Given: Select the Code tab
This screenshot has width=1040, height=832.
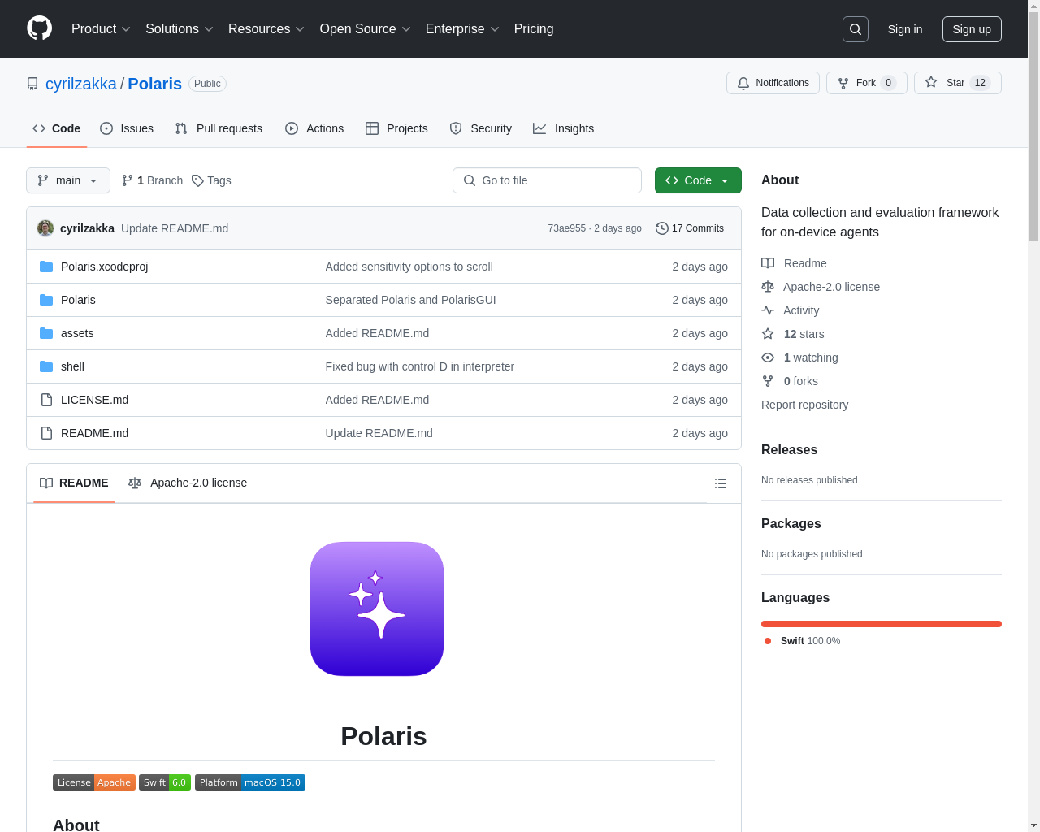Looking at the screenshot, I should click(57, 128).
